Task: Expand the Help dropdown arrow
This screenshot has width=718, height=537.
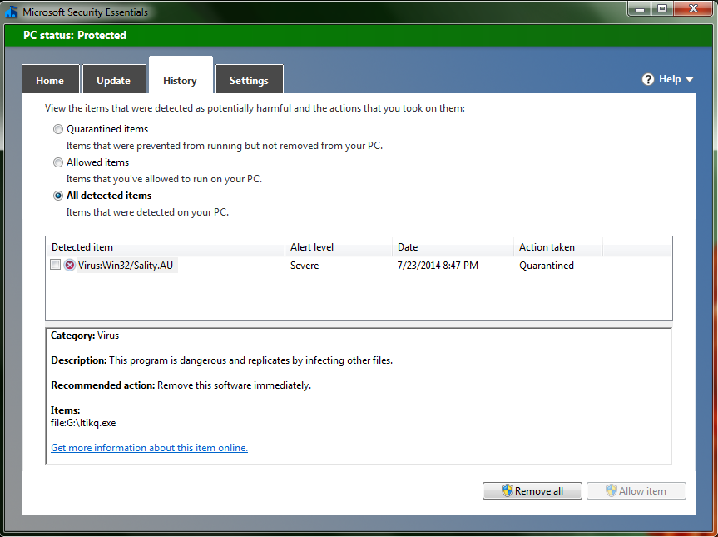Action: pos(690,80)
